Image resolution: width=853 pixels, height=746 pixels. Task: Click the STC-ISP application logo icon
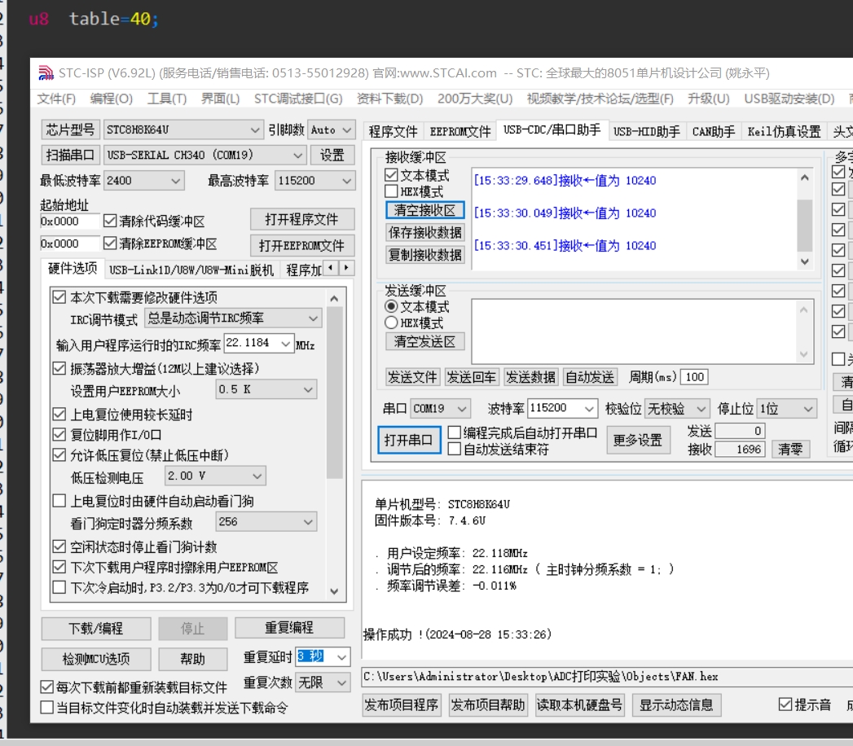pos(46,72)
